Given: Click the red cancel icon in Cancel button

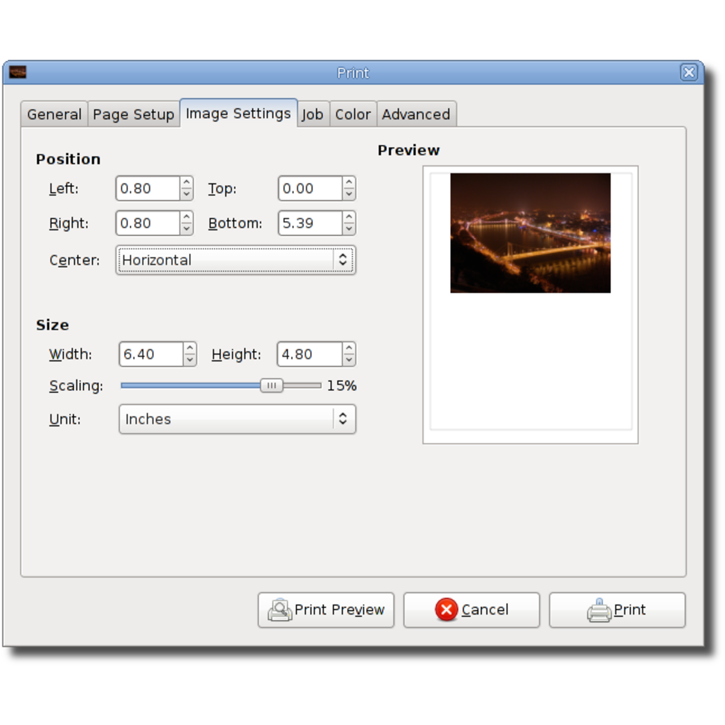Looking at the screenshot, I should 447,610.
